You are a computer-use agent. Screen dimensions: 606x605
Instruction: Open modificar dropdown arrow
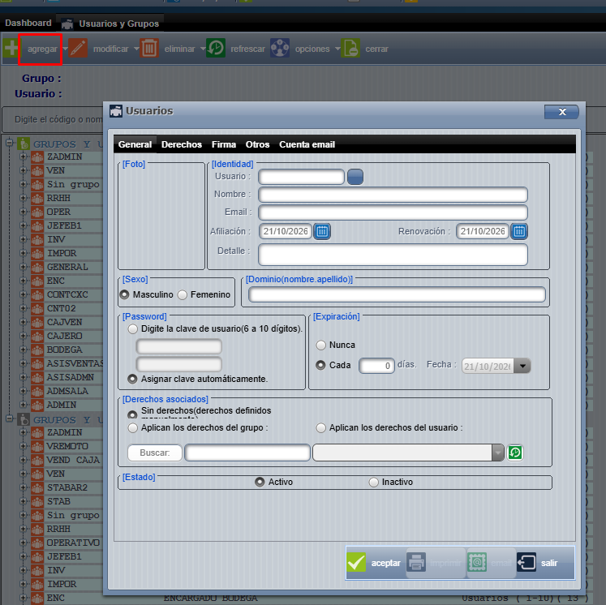[136, 49]
